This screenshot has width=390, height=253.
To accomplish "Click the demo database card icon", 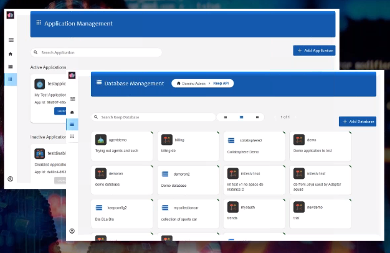I will pyautogui.click(x=299, y=140).
